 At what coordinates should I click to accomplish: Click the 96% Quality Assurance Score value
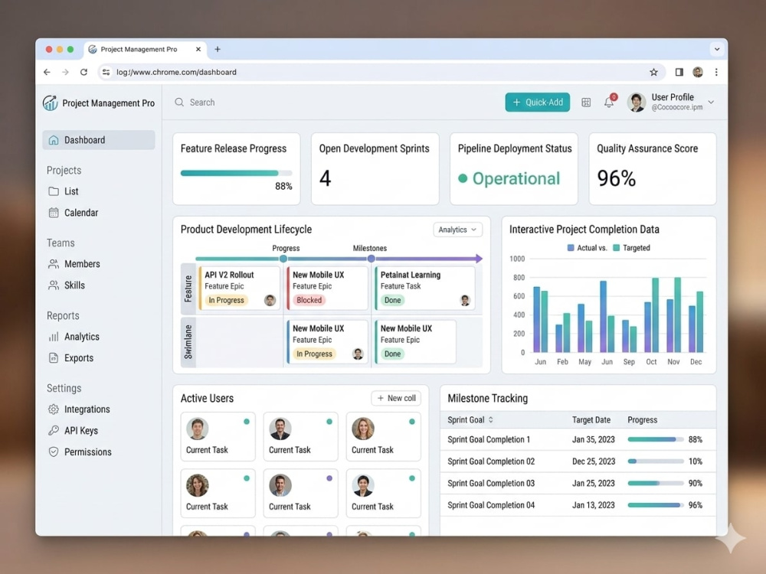(x=617, y=178)
